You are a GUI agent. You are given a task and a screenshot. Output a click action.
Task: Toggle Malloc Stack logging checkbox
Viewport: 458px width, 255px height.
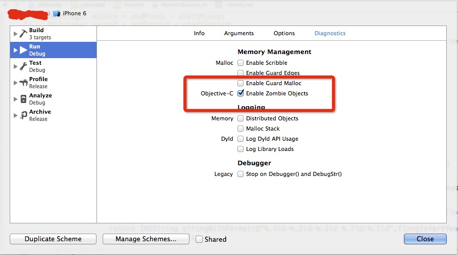(x=240, y=129)
